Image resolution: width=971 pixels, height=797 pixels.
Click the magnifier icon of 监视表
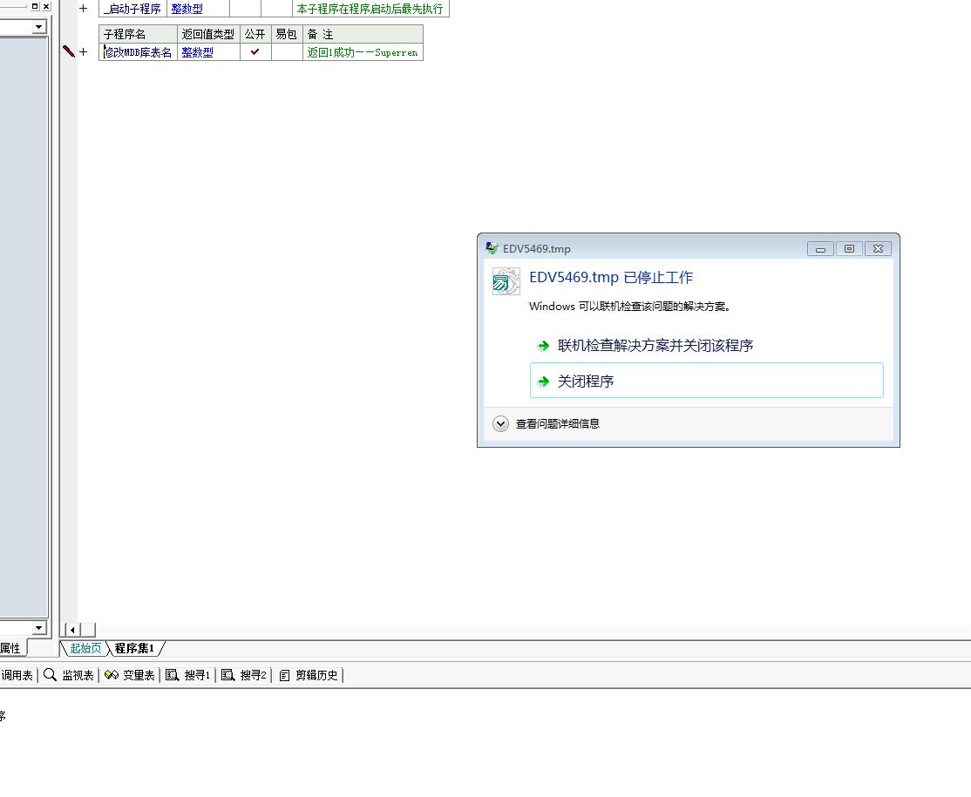51,675
